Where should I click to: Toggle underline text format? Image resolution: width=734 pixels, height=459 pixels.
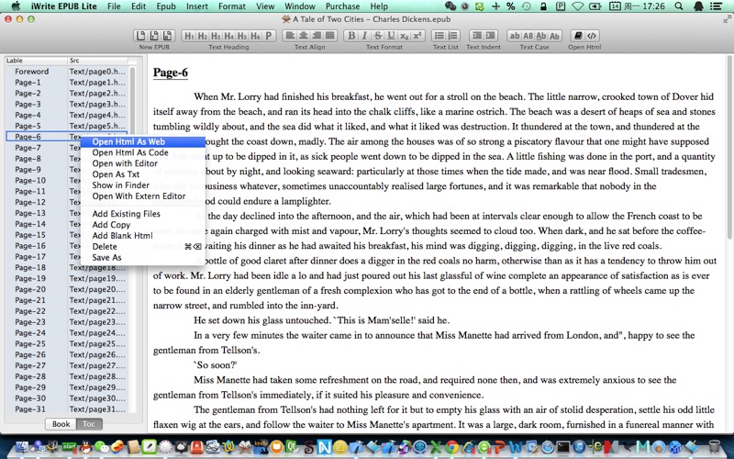pos(391,36)
